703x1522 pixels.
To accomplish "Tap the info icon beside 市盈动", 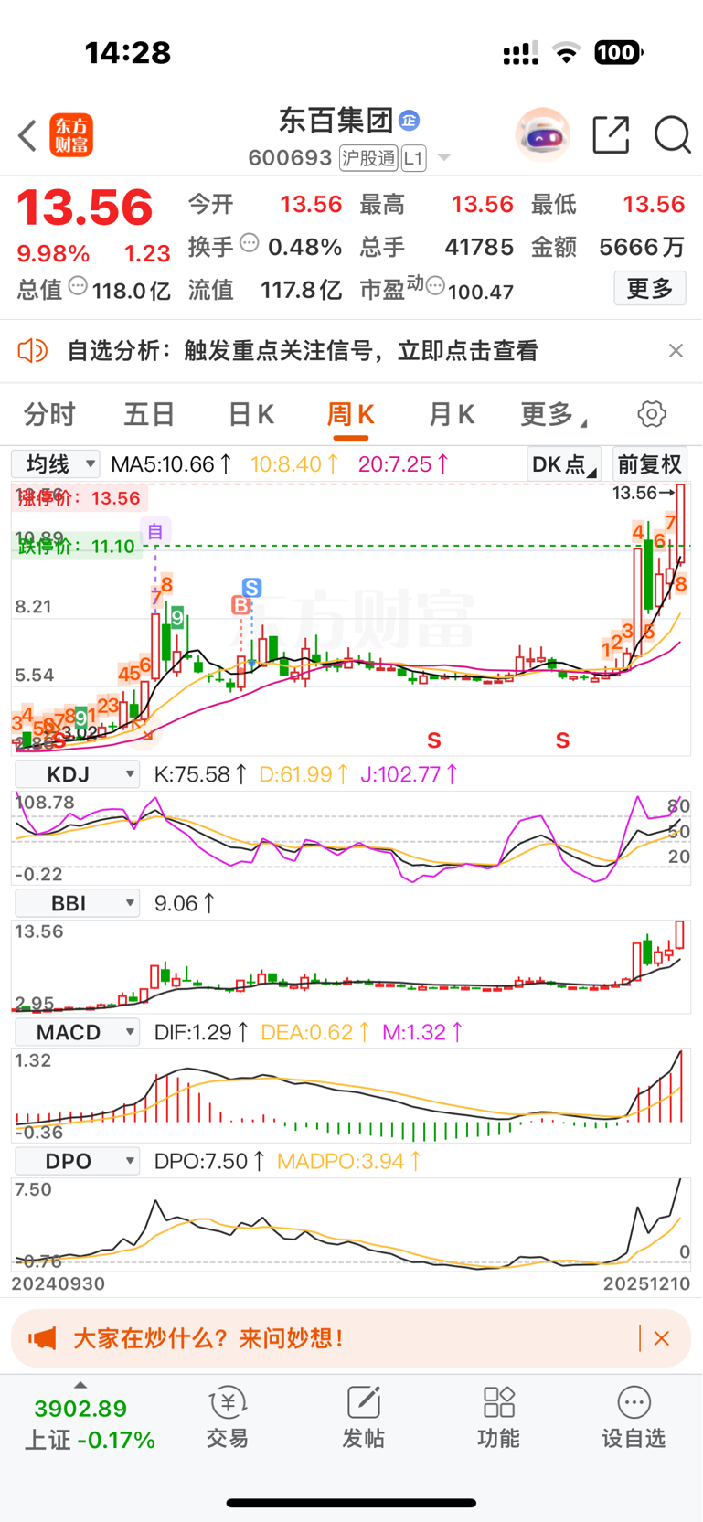I will pyautogui.click(x=435, y=287).
